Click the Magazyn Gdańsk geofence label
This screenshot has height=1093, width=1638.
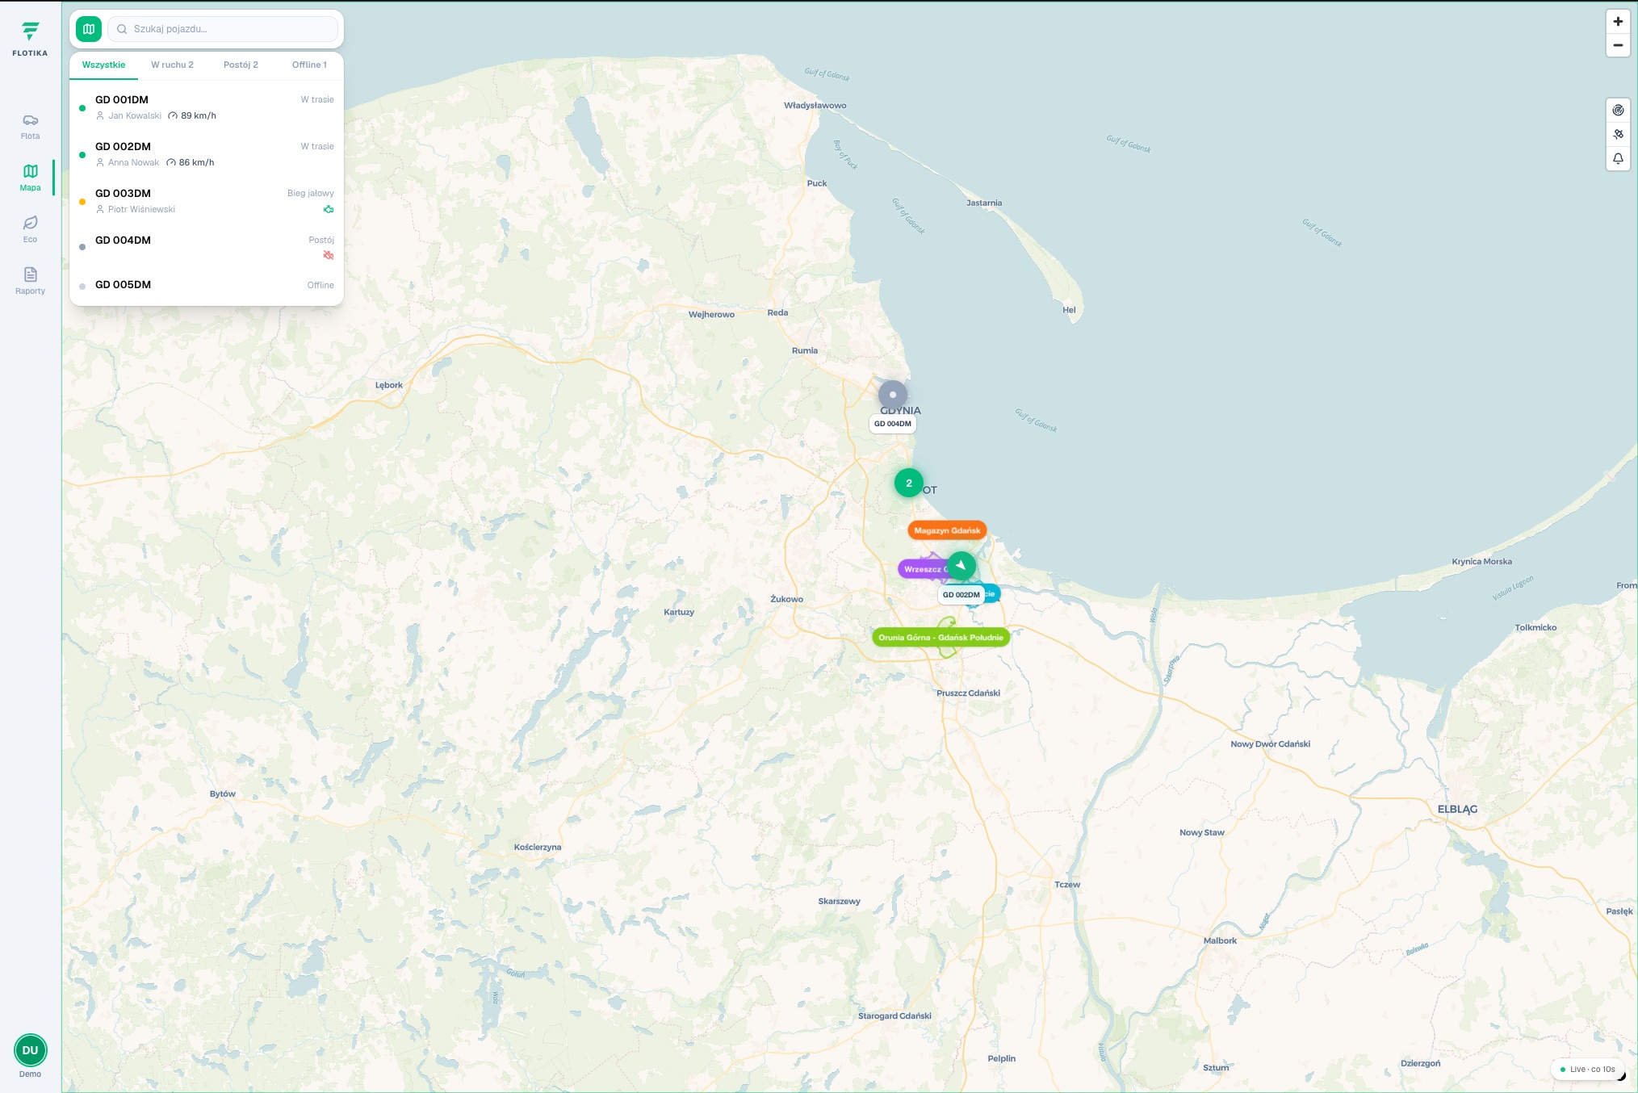click(x=947, y=530)
